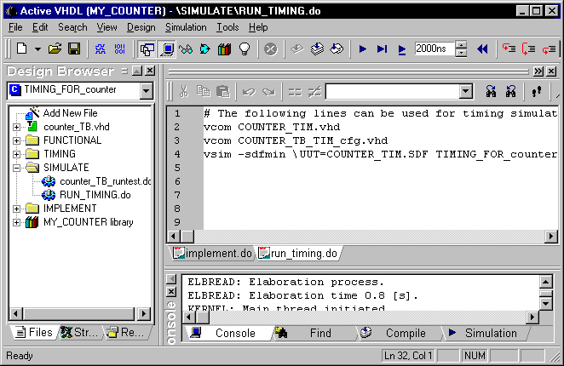Click the library books toolbar icon
Screen dimensions: 564x366
(224, 49)
